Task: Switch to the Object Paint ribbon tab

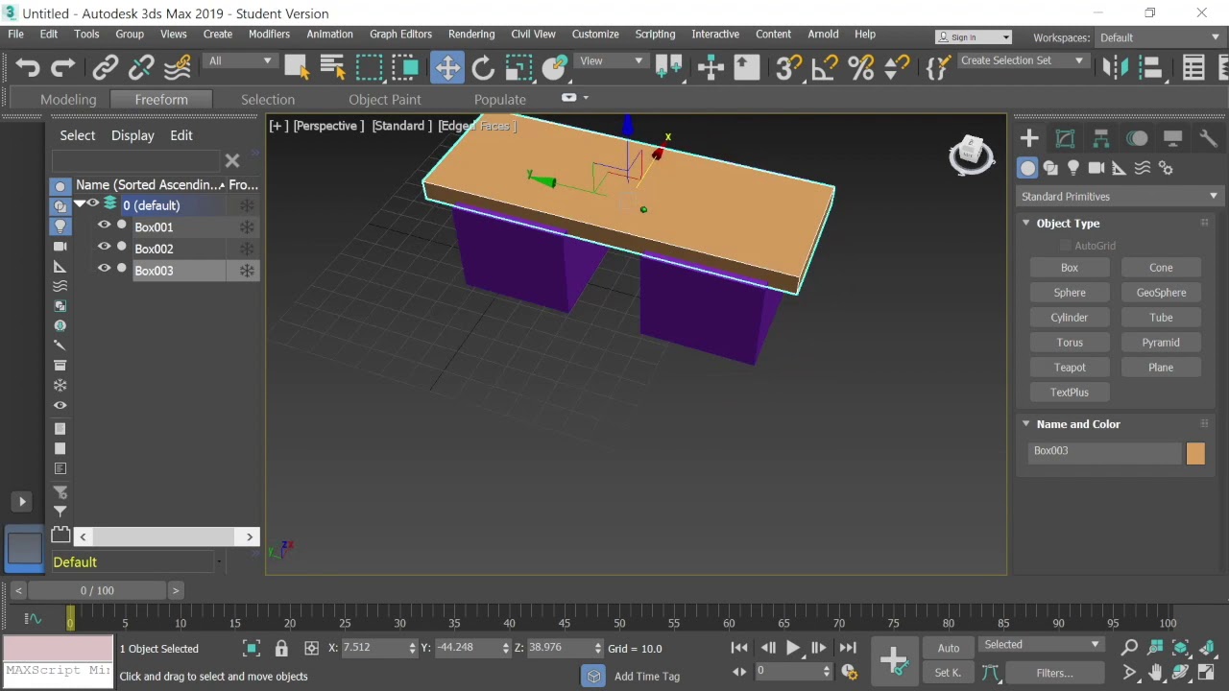Action: click(385, 99)
